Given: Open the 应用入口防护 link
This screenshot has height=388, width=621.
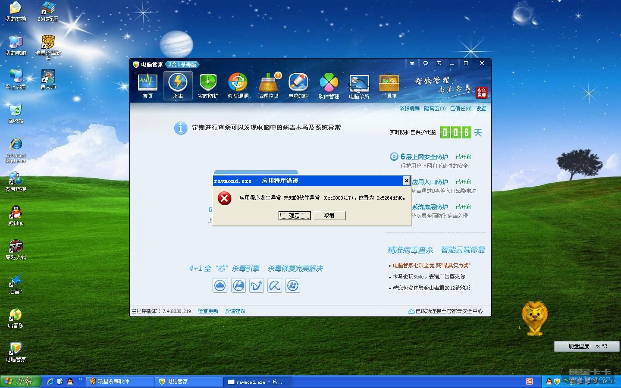Looking at the screenshot, I should (430, 182).
